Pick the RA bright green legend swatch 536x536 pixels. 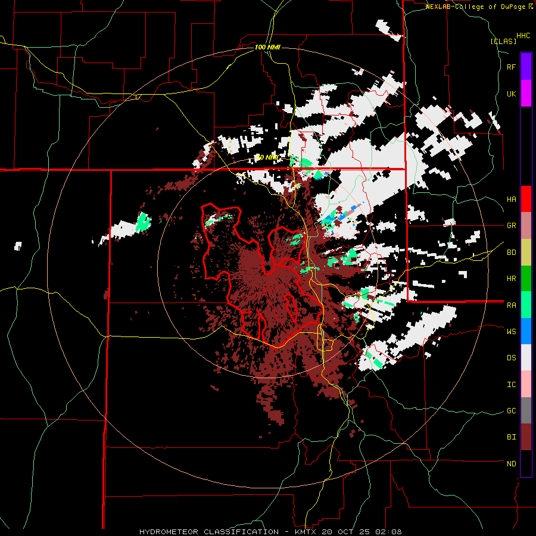click(x=526, y=305)
